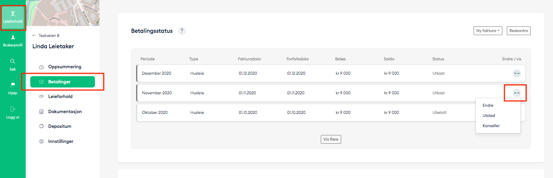Open the Dokumentasjon section
553x178 pixels.
click(65, 112)
